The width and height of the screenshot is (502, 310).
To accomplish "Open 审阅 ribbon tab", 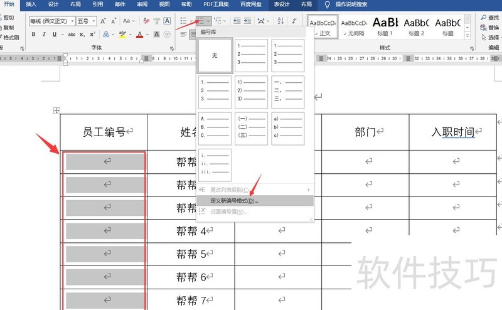I will pyautogui.click(x=142, y=4).
